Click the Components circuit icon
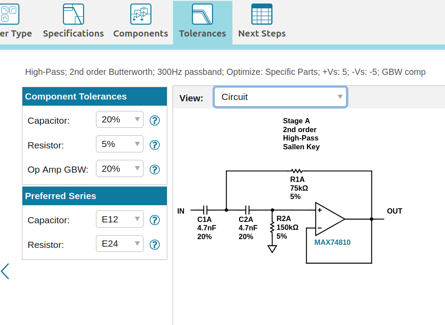 (x=141, y=14)
